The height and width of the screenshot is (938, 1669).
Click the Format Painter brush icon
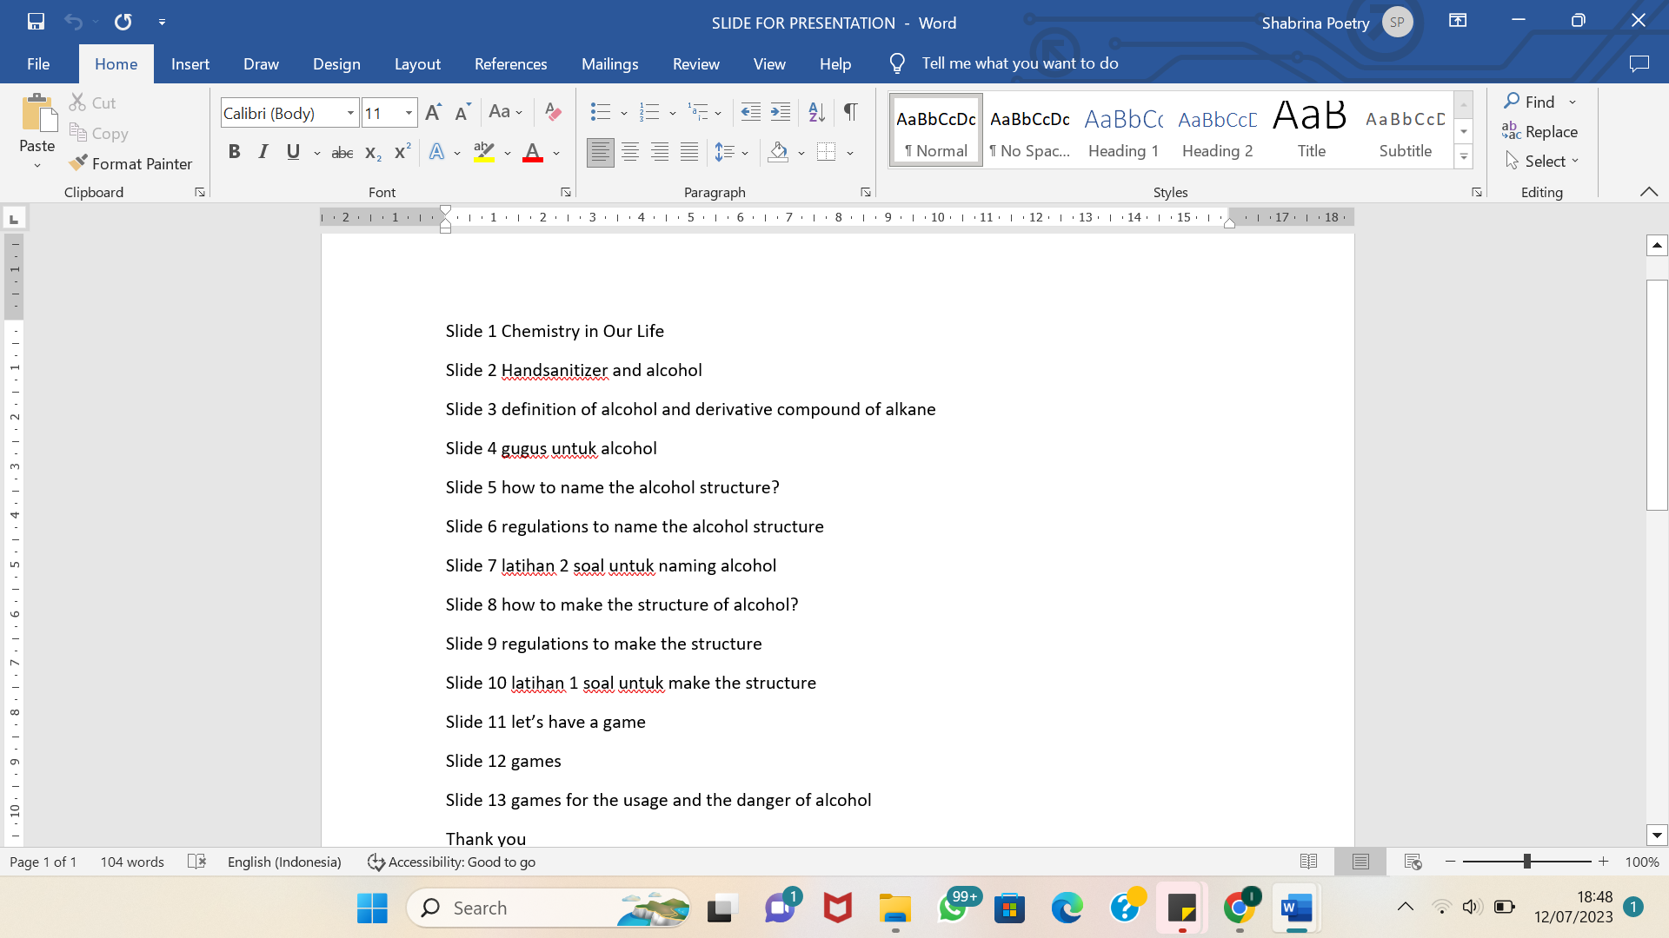click(x=79, y=162)
